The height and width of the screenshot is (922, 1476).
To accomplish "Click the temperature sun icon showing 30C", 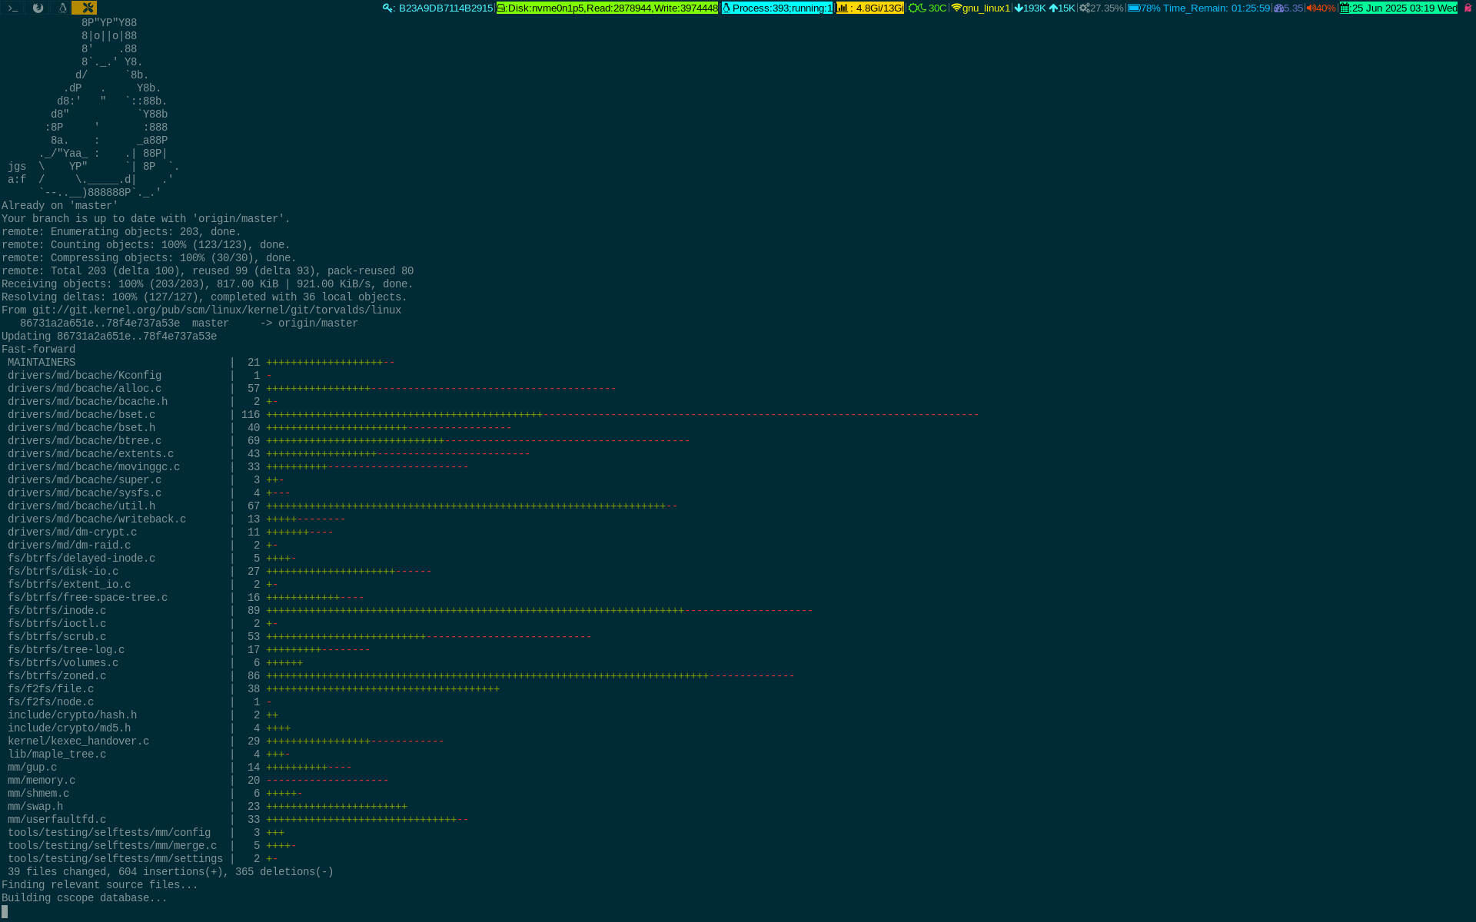I will (x=913, y=8).
